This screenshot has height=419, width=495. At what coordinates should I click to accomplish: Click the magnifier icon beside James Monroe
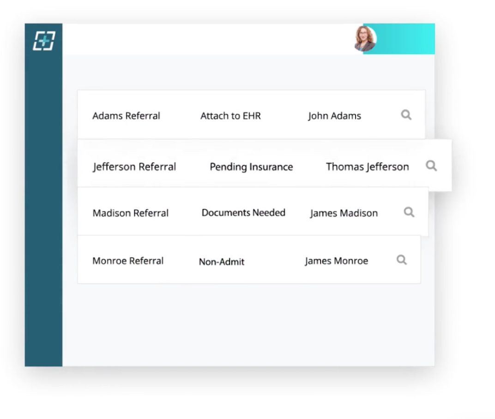point(402,260)
